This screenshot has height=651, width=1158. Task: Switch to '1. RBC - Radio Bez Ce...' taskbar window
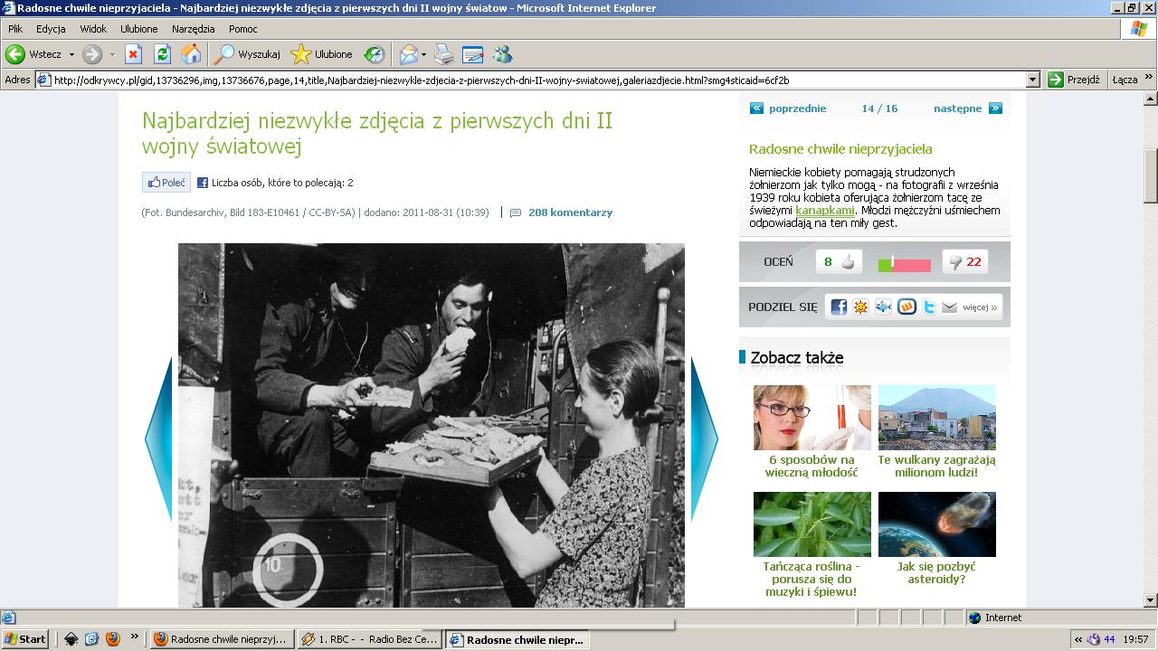[x=369, y=639]
